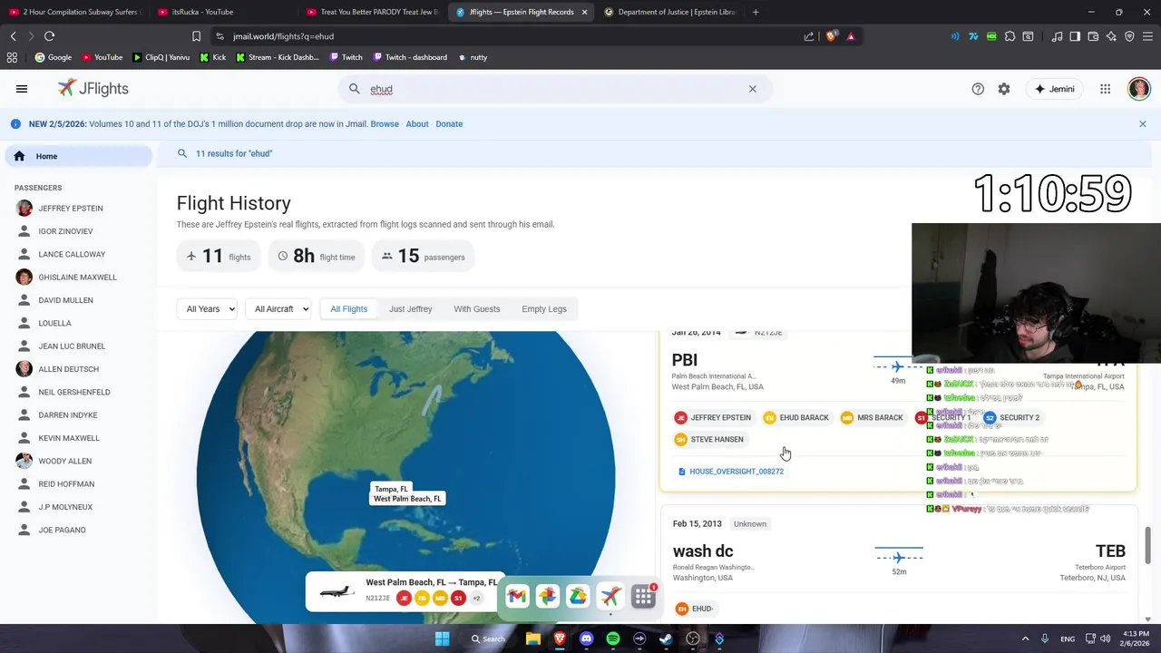Toggle the browser sidebar panel icon
Image resolution: width=1161 pixels, height=653 pixels.
coord(1075,36)
